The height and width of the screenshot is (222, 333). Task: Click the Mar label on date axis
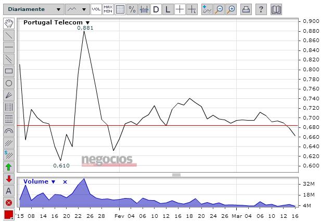[x=237, y=216]
